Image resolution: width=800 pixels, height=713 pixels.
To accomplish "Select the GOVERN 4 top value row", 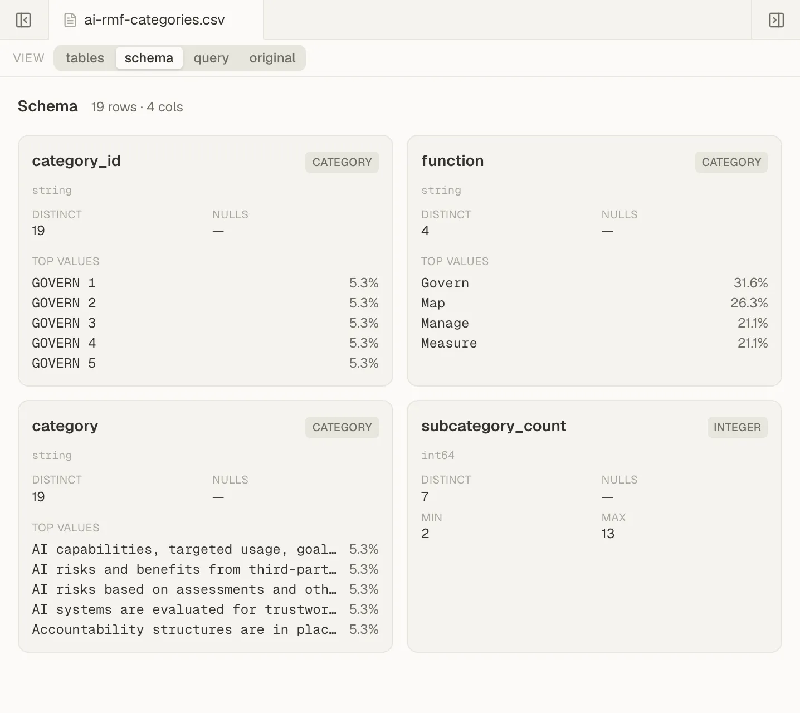I will coord(205,343).
